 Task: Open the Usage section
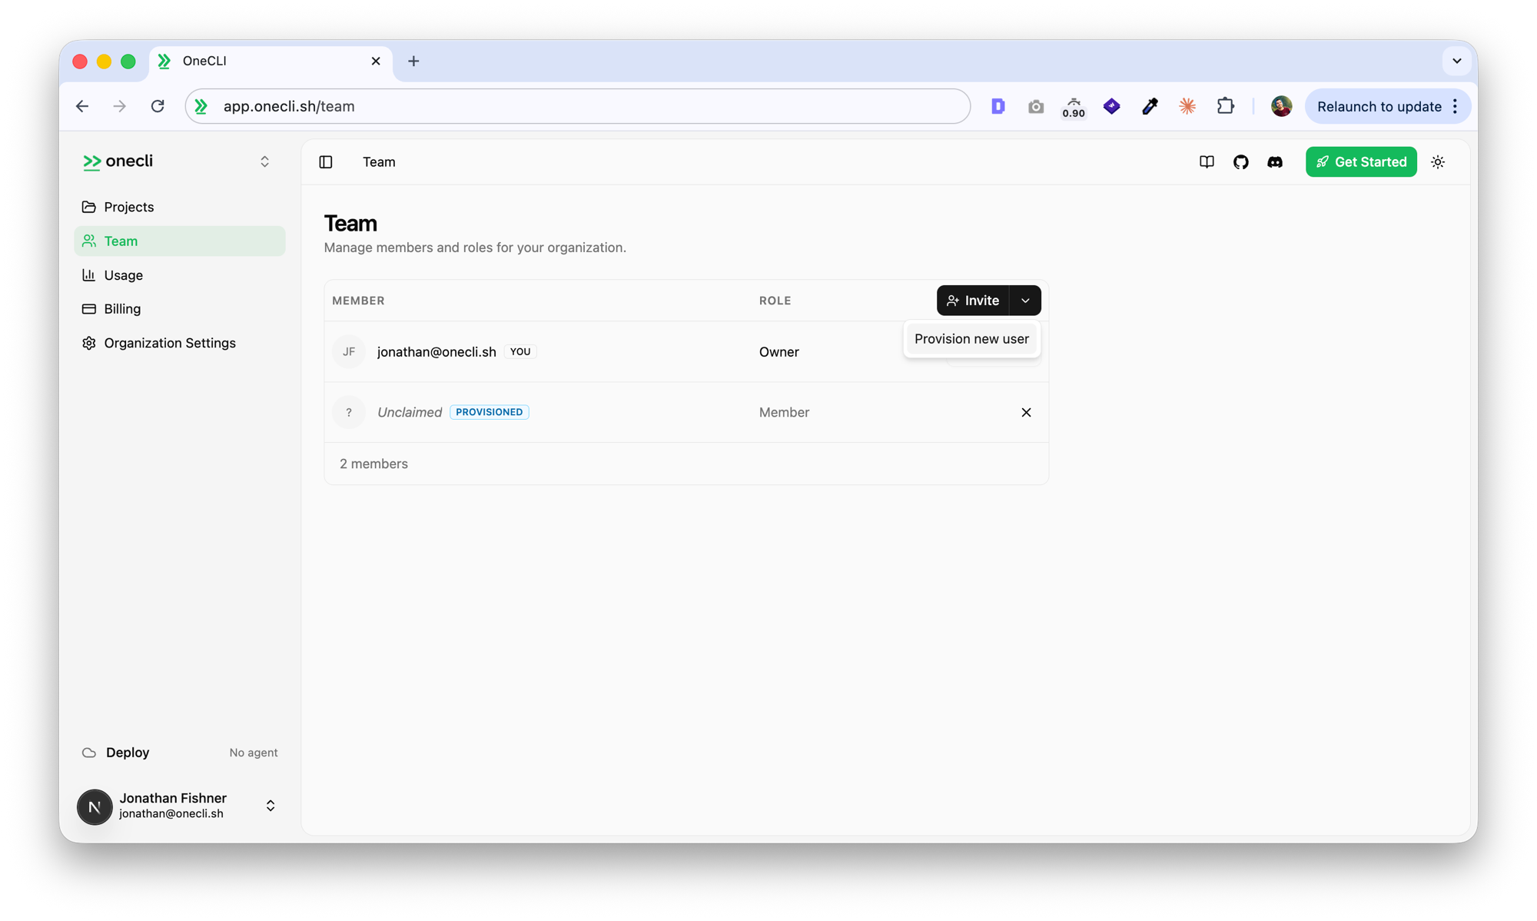(179, 274)
